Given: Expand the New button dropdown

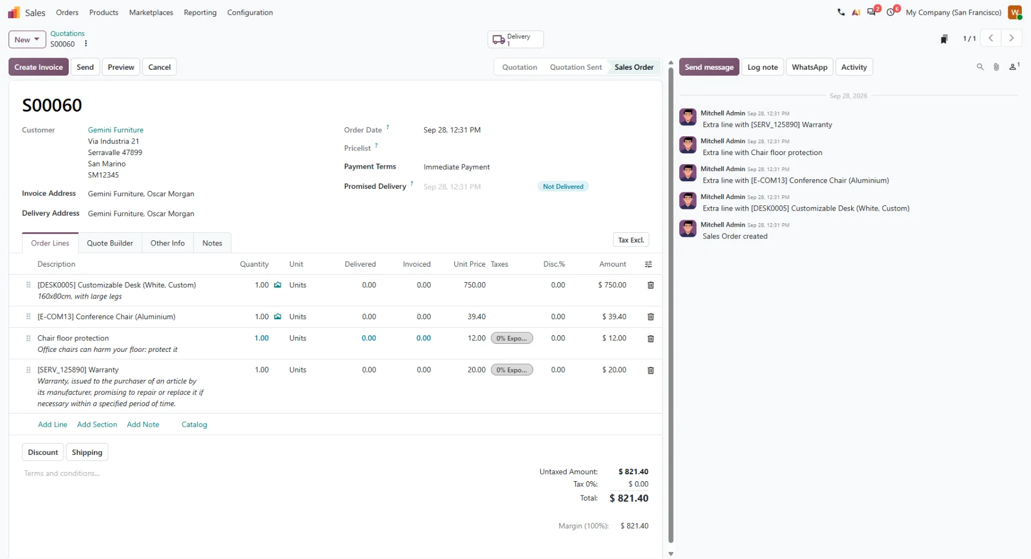Looking at the screenshot, I should (x=27, y=39).
